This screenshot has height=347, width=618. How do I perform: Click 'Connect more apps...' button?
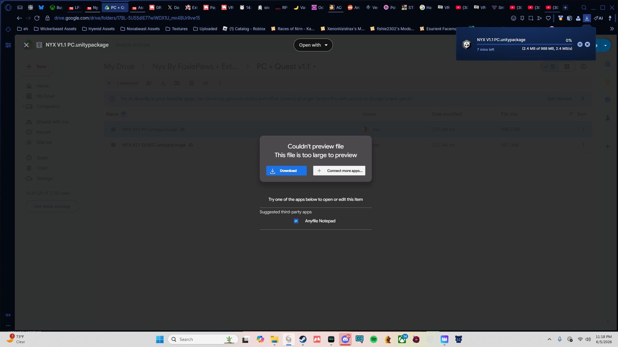click(x=339, y=171)
